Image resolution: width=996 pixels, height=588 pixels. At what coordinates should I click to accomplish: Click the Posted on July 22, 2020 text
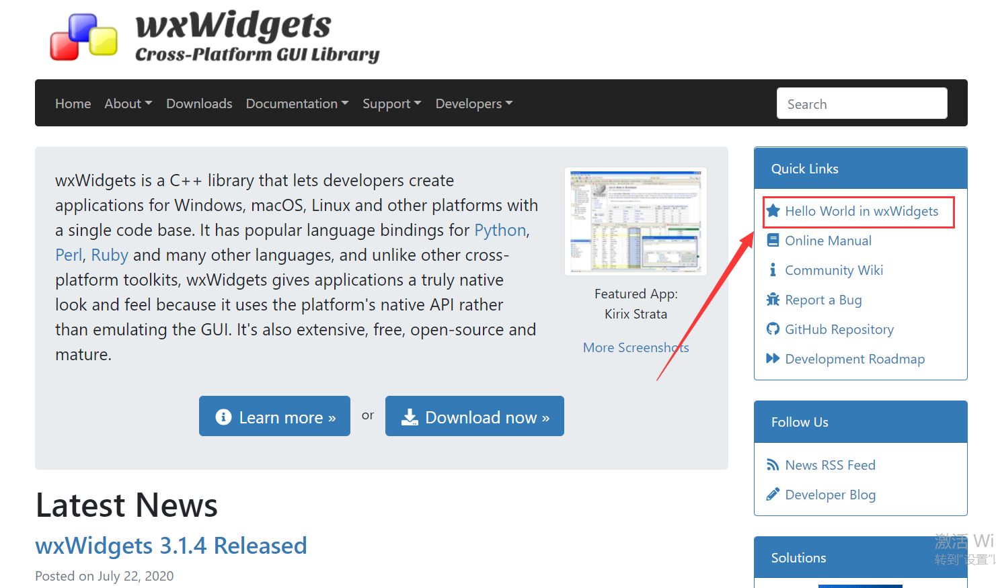pyautogui.click(x=104, y=576)
